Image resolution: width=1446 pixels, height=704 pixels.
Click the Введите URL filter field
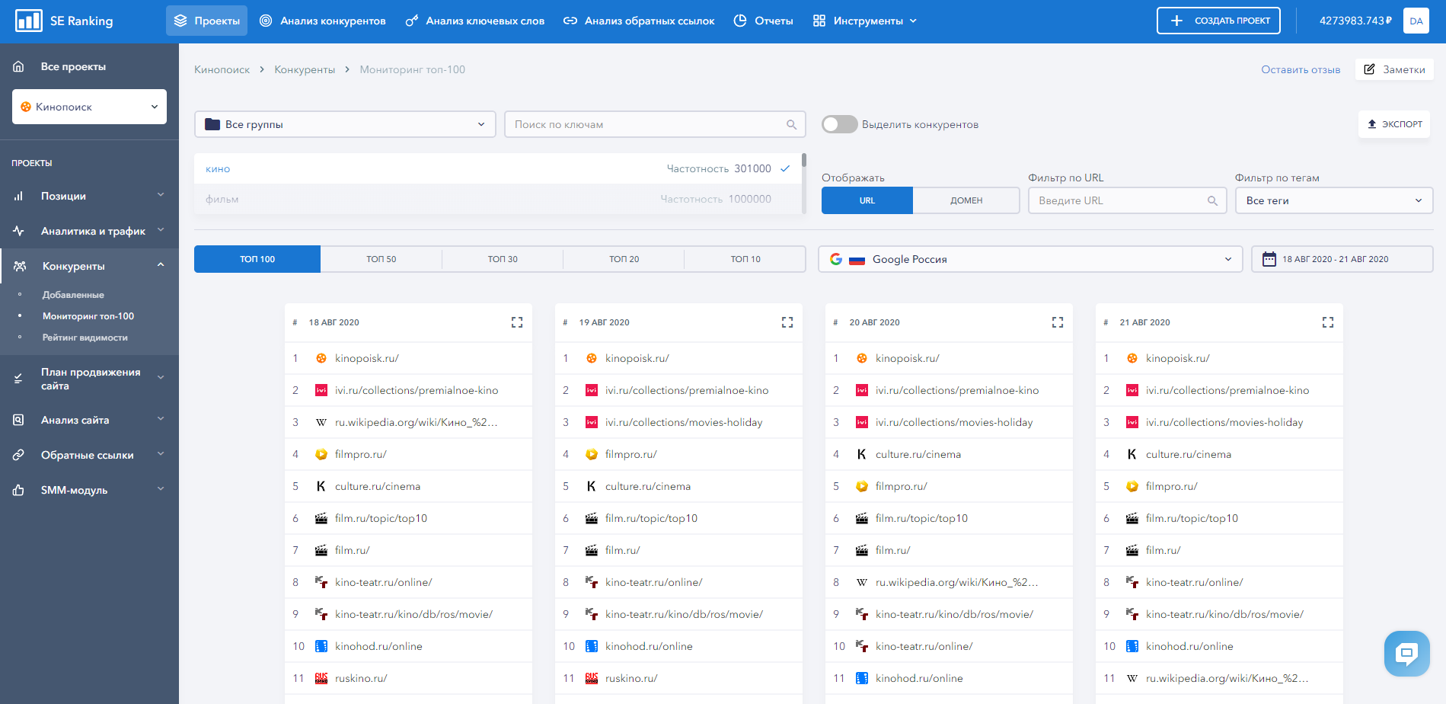(x=1127, y=200)
